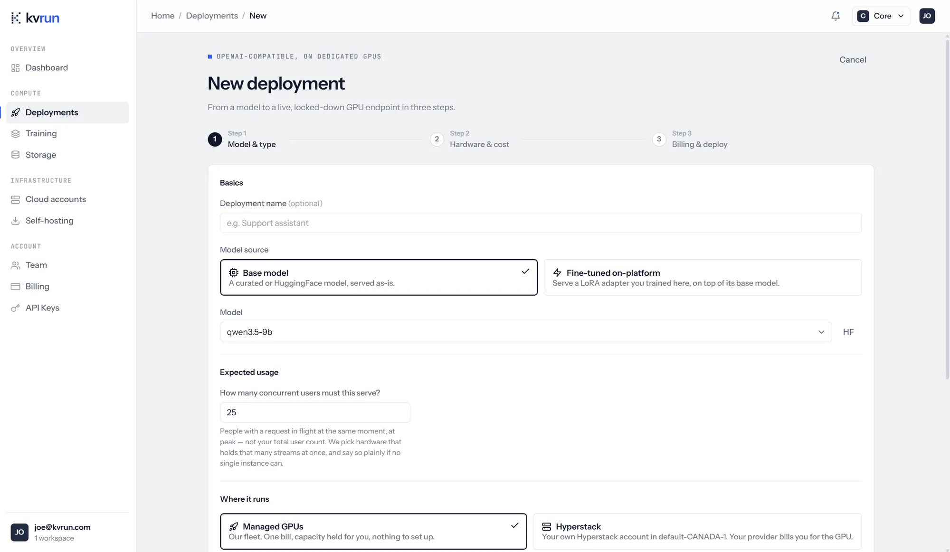Go to Step 1 Model & type

(242, 139)
